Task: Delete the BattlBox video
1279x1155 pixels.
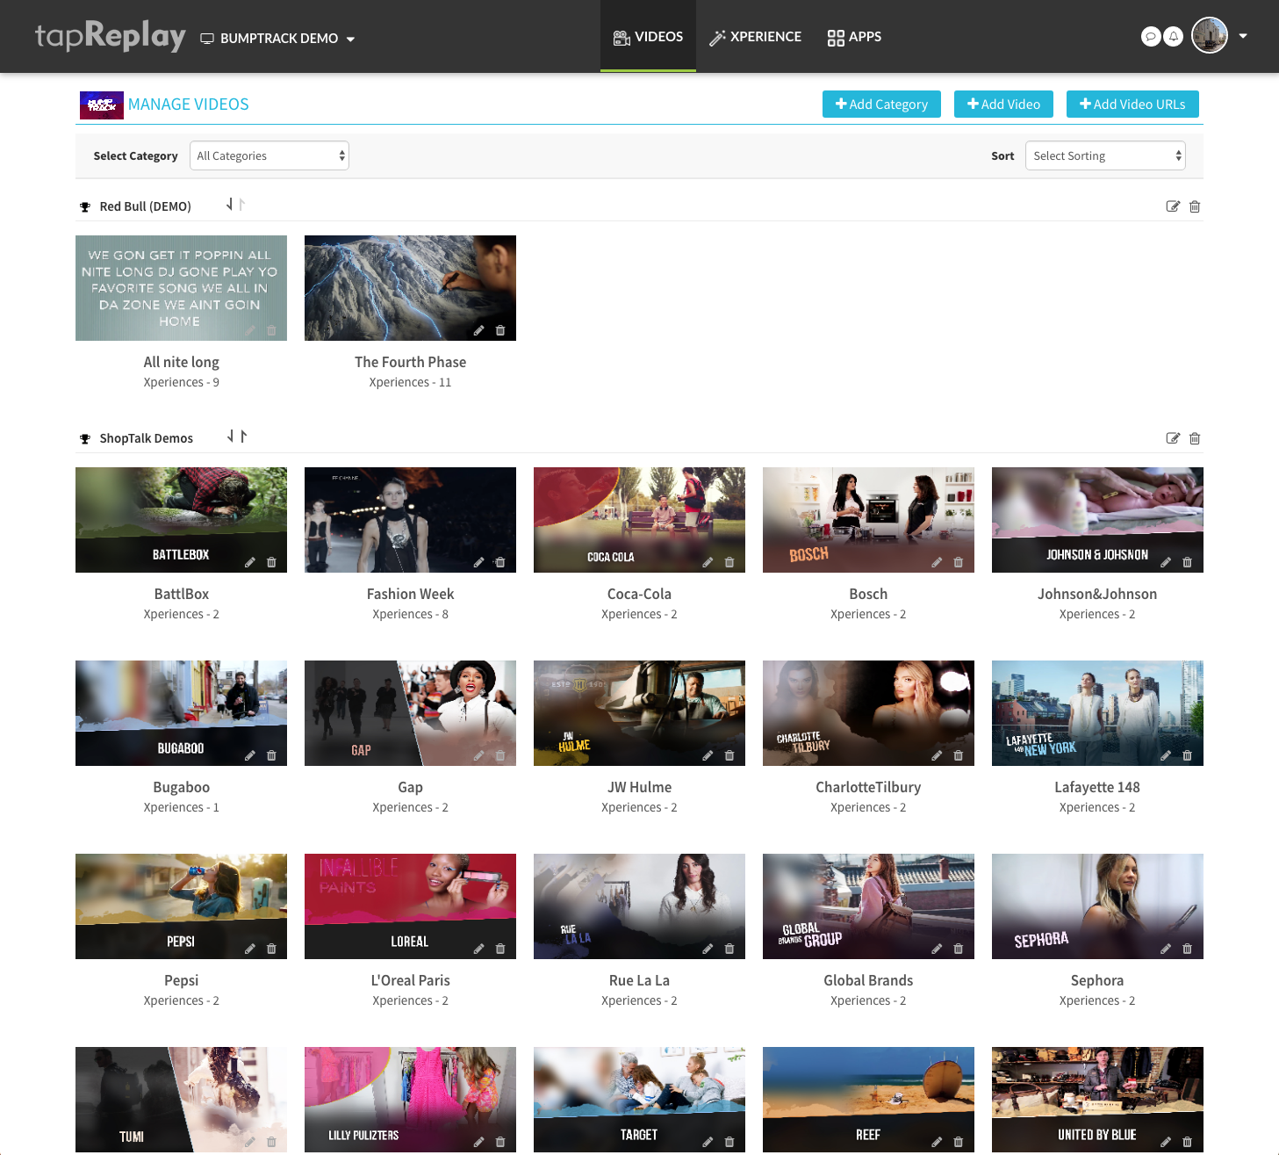Action: click(x=271, y=562)
